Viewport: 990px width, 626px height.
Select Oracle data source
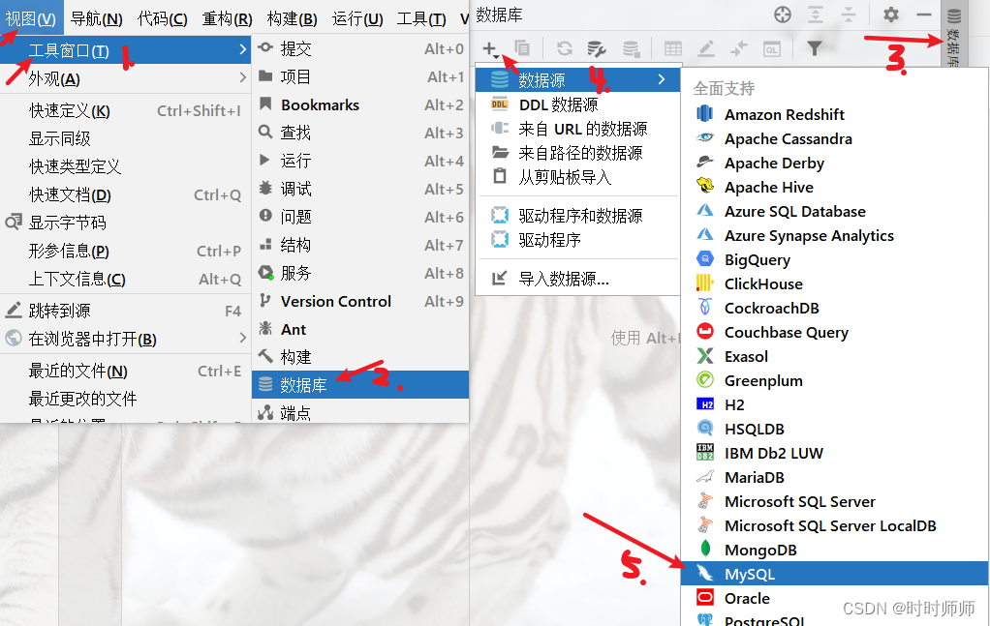coord(835,598)
